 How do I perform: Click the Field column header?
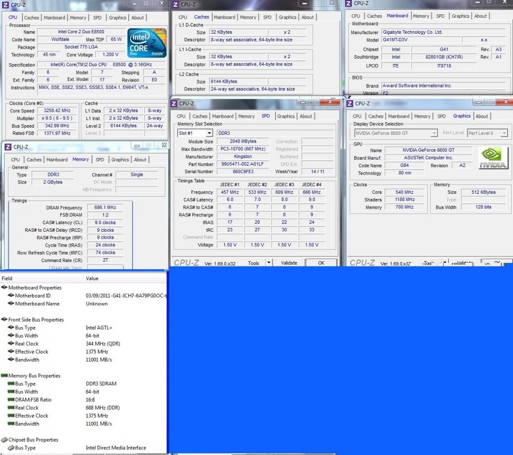coord(42,278)
